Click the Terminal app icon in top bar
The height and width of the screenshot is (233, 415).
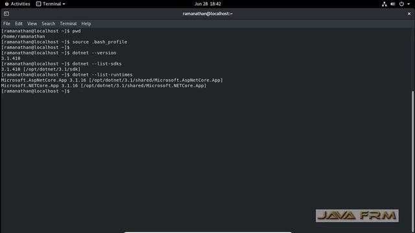click(39, 4)
